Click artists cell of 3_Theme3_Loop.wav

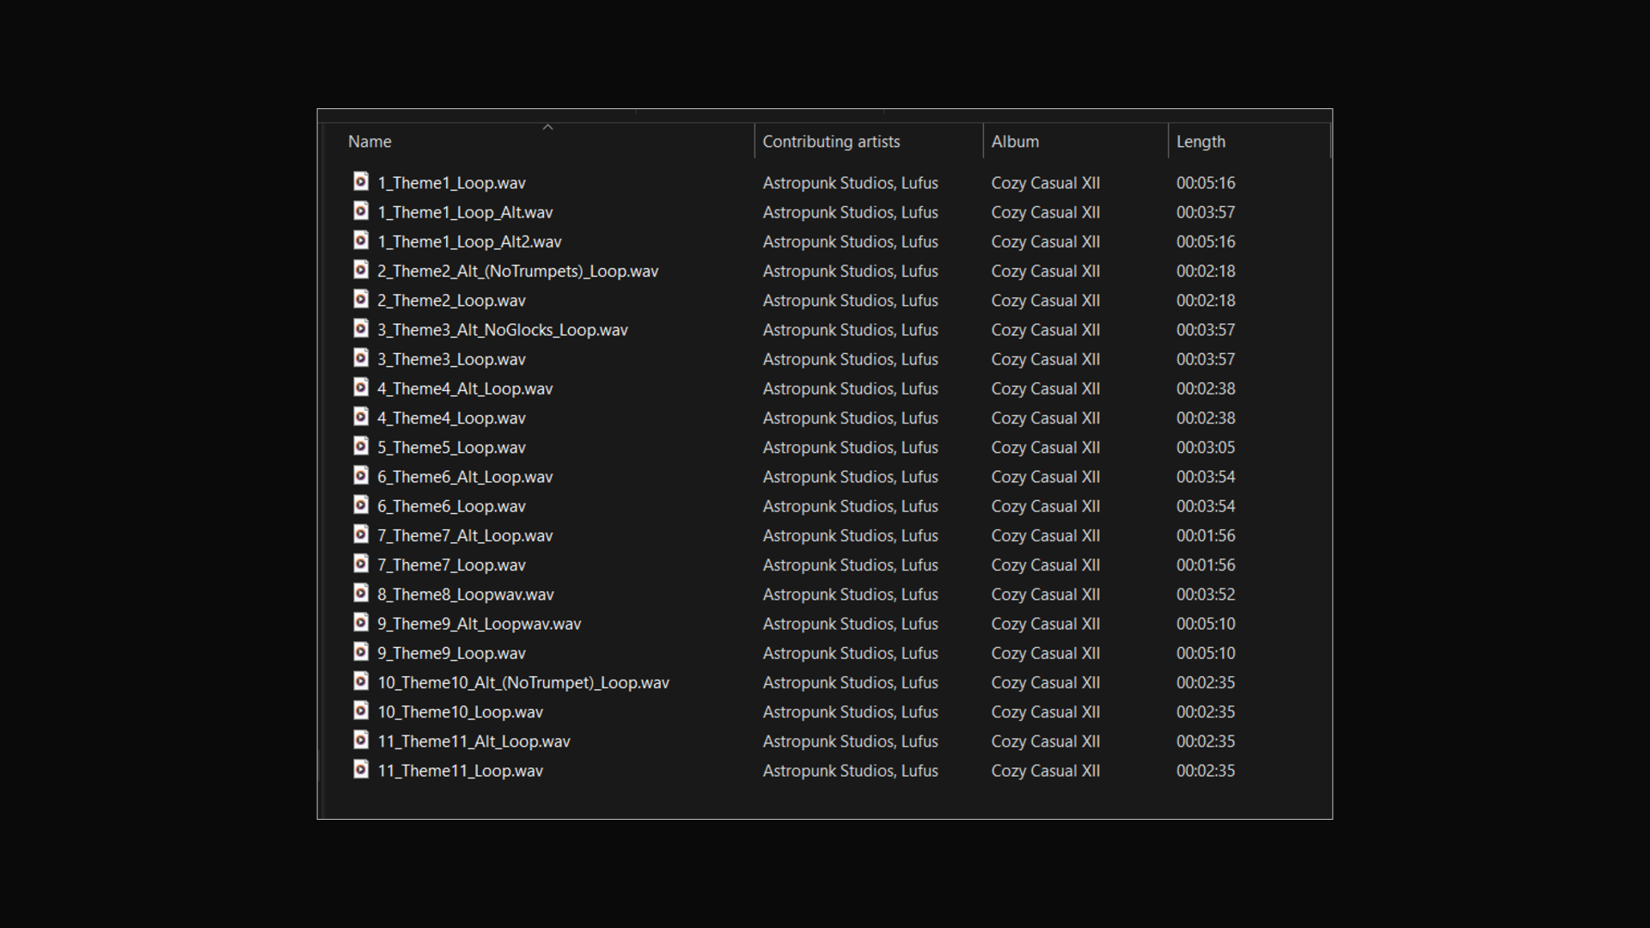tap(851, 359)
